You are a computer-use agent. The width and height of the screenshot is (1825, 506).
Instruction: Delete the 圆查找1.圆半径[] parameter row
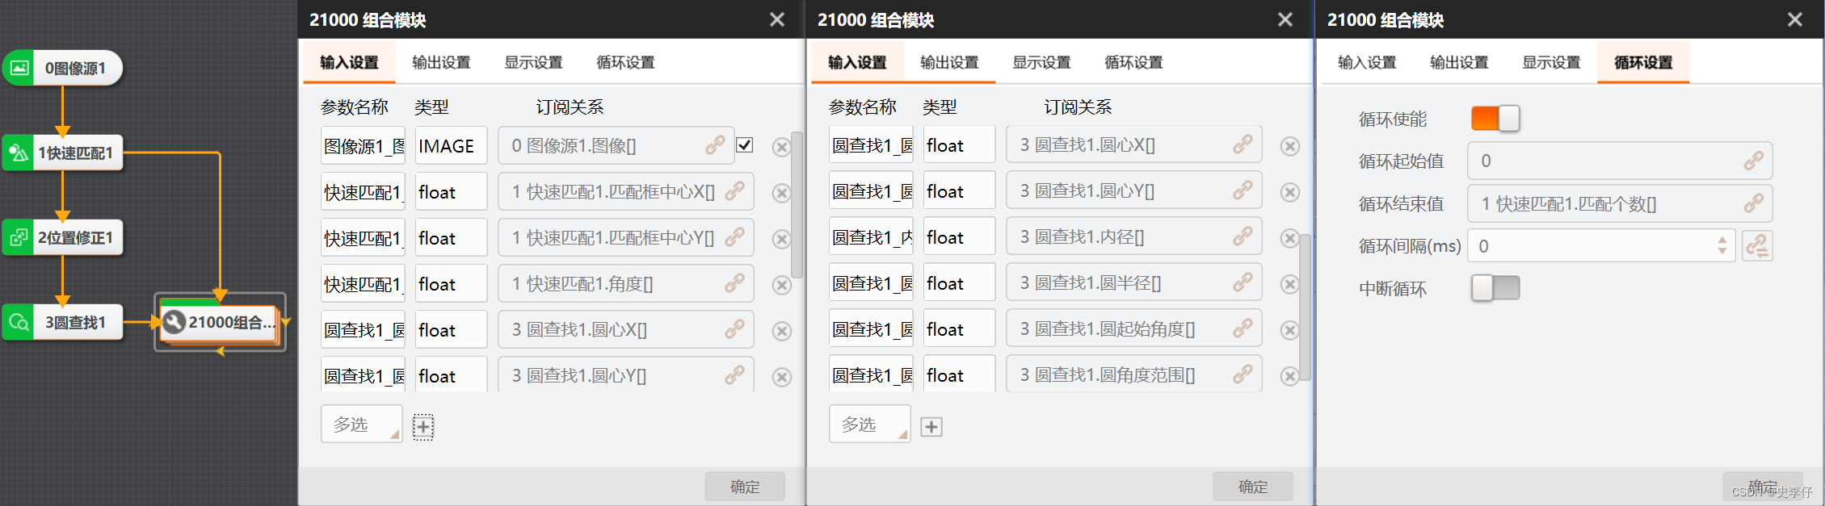(1290, 284)
